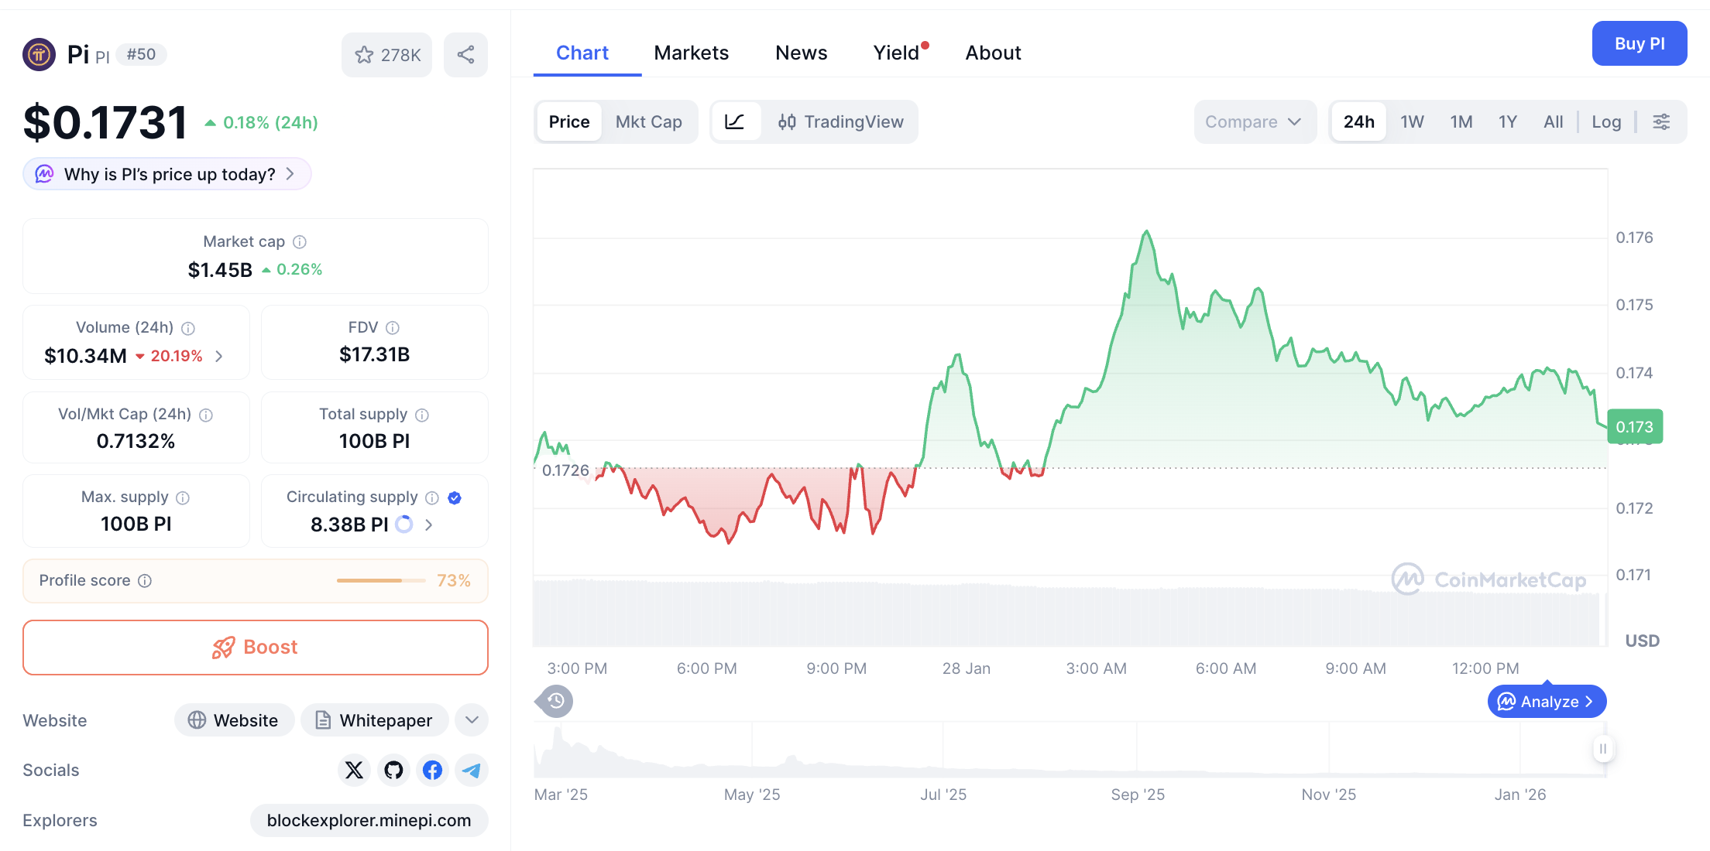This screenshot has height=851, width=1710.
Task: Click the Profile score progress bar
Action: pyautogui.click(x=379, y=580)
